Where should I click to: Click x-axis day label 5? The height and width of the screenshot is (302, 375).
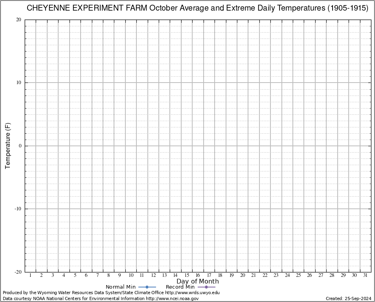[75, 275]
